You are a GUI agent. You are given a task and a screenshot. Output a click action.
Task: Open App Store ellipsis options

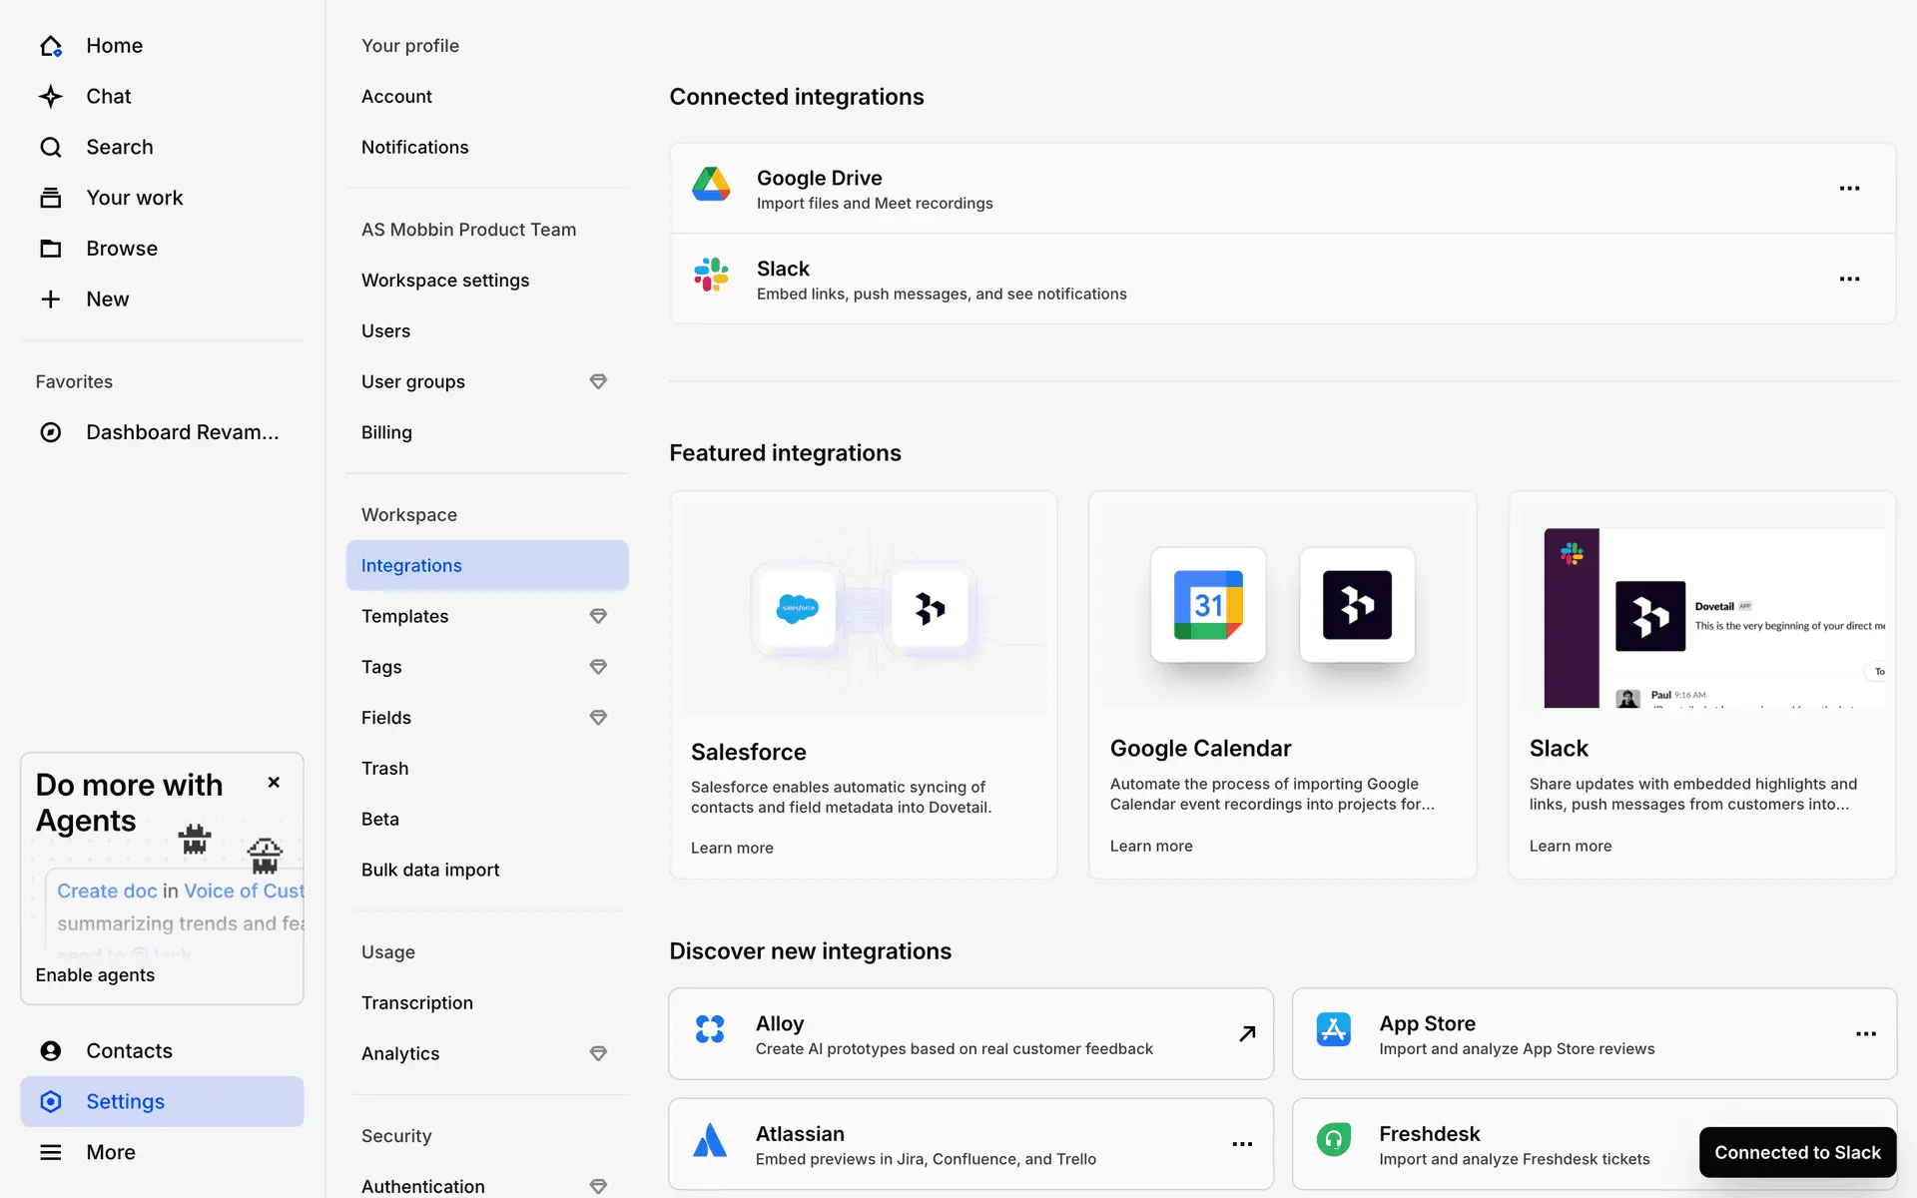coord(1865,1034)
